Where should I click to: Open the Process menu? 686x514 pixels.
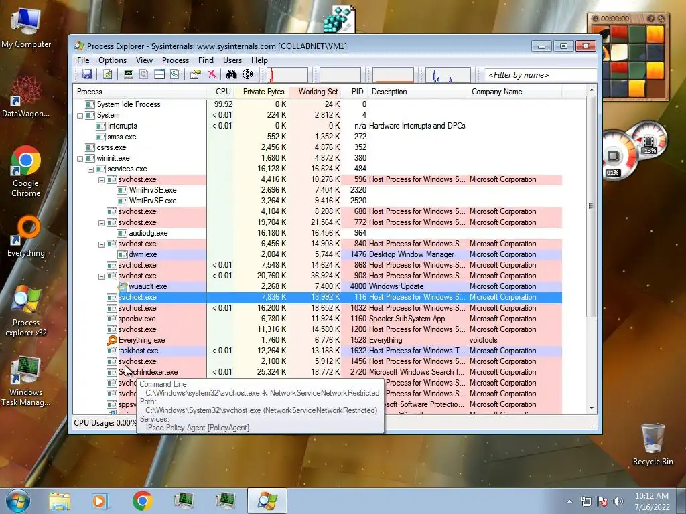(x=176, y=60)
